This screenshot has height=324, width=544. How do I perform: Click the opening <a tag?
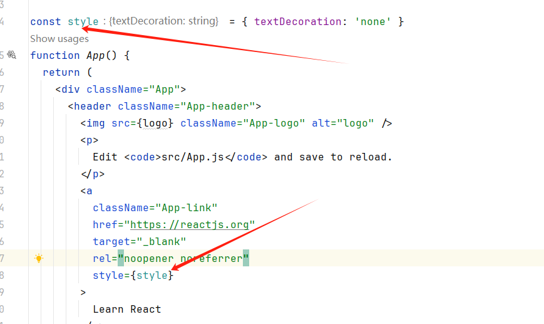(86, 191)
